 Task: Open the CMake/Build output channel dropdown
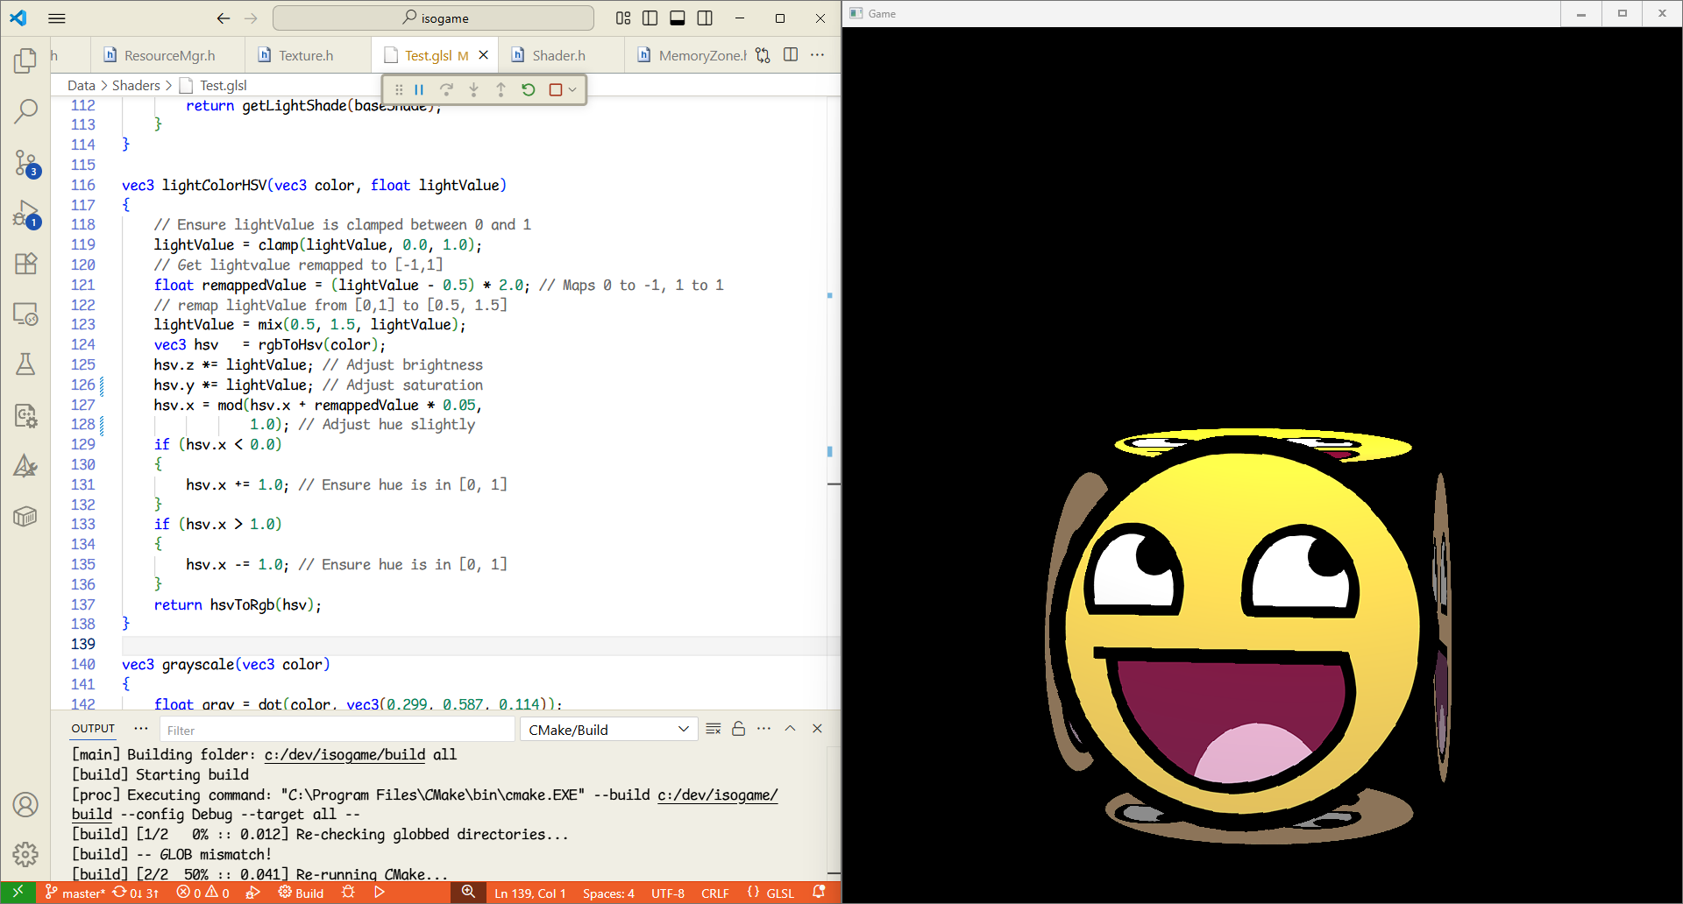[x=609, y=730]
